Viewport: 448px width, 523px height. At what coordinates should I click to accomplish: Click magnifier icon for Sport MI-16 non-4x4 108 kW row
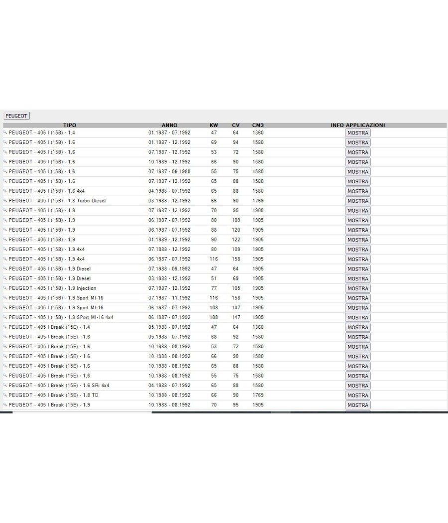click(5, 307)
